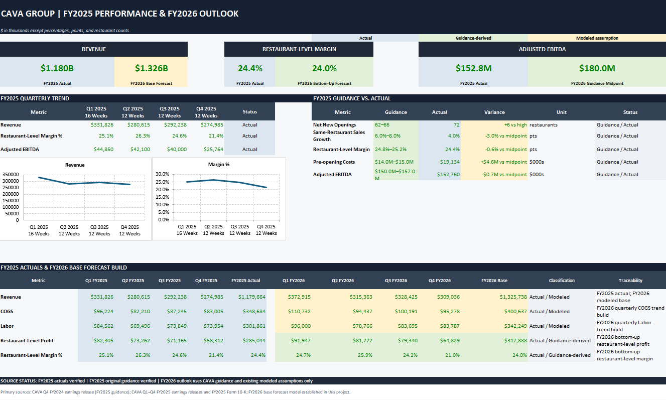The height and width of the screenshot is (400, 666).
Task: Select the FY2025 Actual revenue total $1,179,664
Action: tap(245, 297)
